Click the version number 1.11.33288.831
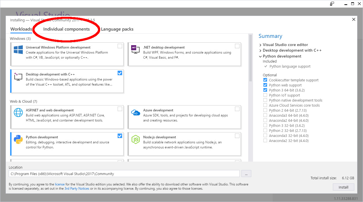 [x=346, y=199]
